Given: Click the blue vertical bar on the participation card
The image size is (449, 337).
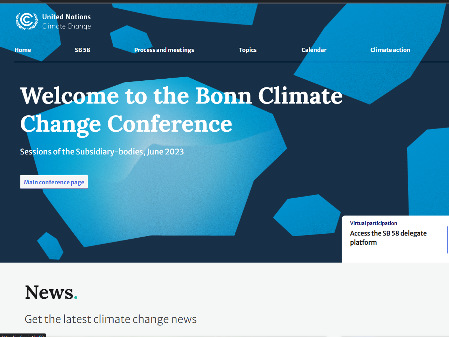Looking at the screenshot, I should (x=448, y=240).
